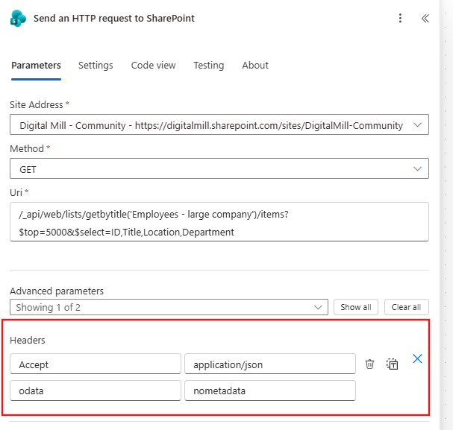Click the Headers label

coord(28,341)
